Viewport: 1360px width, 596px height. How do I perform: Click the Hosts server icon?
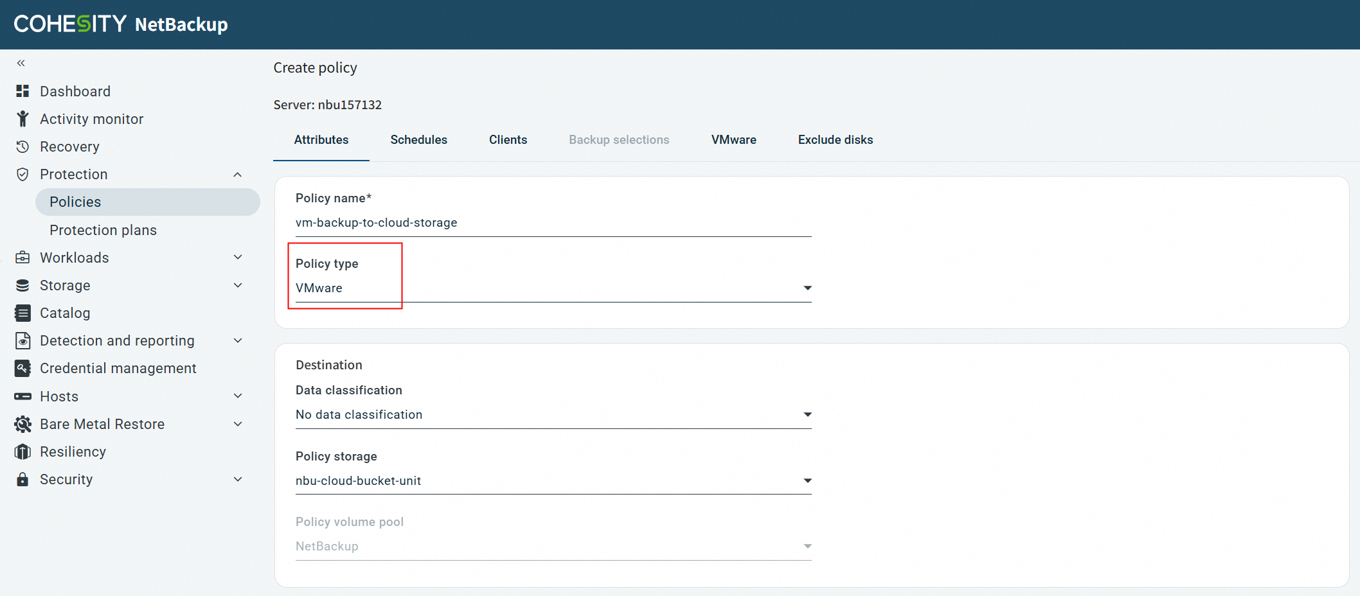coord(22,396)
